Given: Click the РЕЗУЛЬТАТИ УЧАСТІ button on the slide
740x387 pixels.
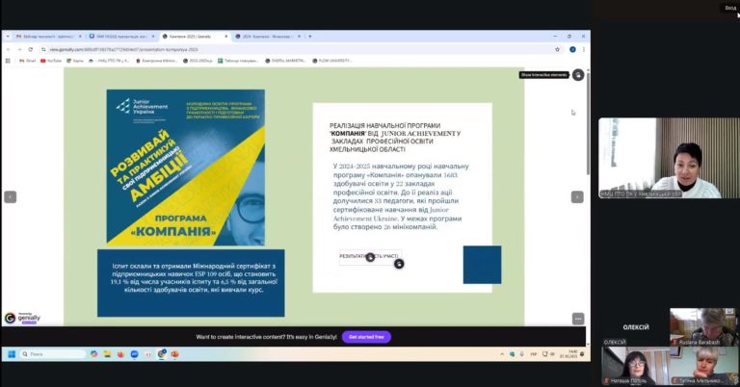Looking at the screenshot, I should [x=370, y=257].
